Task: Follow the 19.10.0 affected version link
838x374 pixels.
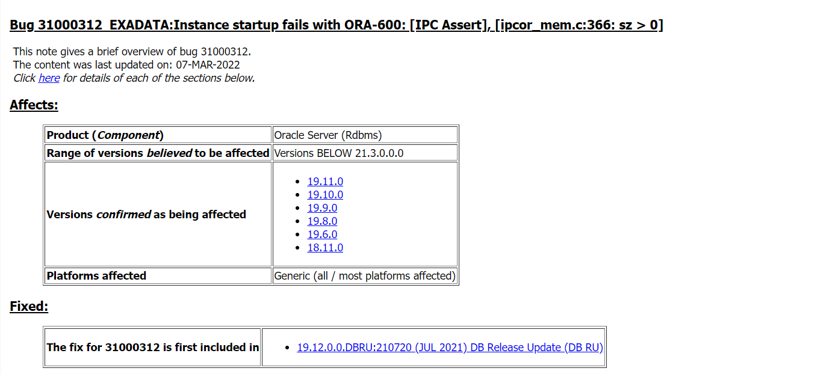Action: click(325, 195)
